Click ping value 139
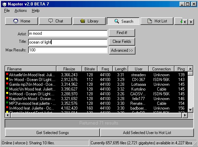This screenshot has height=147, width=198. pyautogui.click(x=181, y=75)
